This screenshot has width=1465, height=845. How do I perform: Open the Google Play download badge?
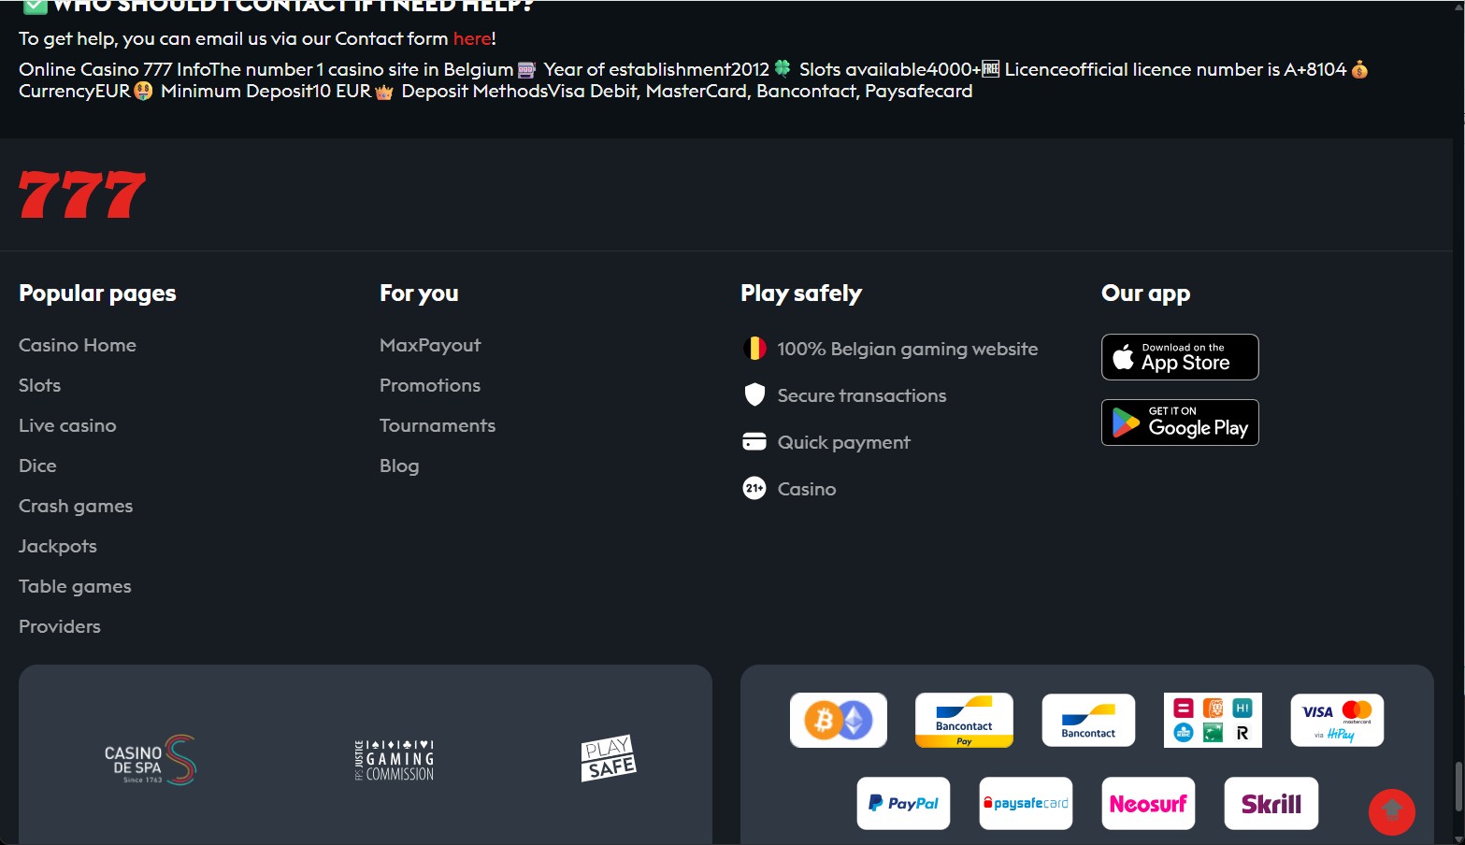point(1180,422)
